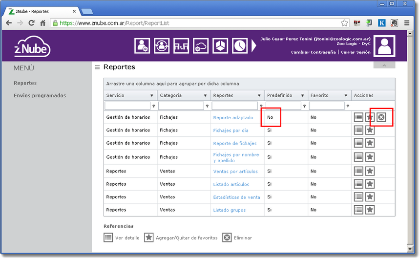The image size is (420, 259).
Task: Open the Favorito column filter menu
Action: (x=346, y=95)
